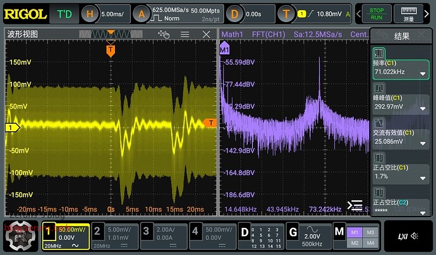
Task: Click the move icon in waveform view header
Action: point(164,34)
